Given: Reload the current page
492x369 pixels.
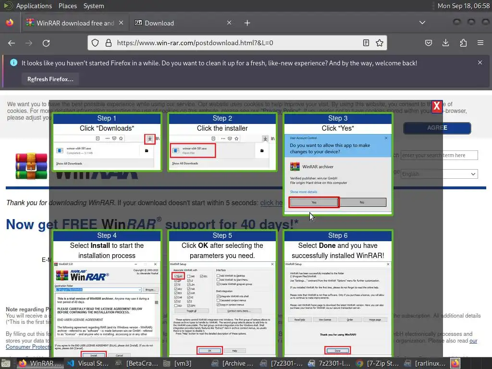Looking at the screenshot, I should (46, 43).
